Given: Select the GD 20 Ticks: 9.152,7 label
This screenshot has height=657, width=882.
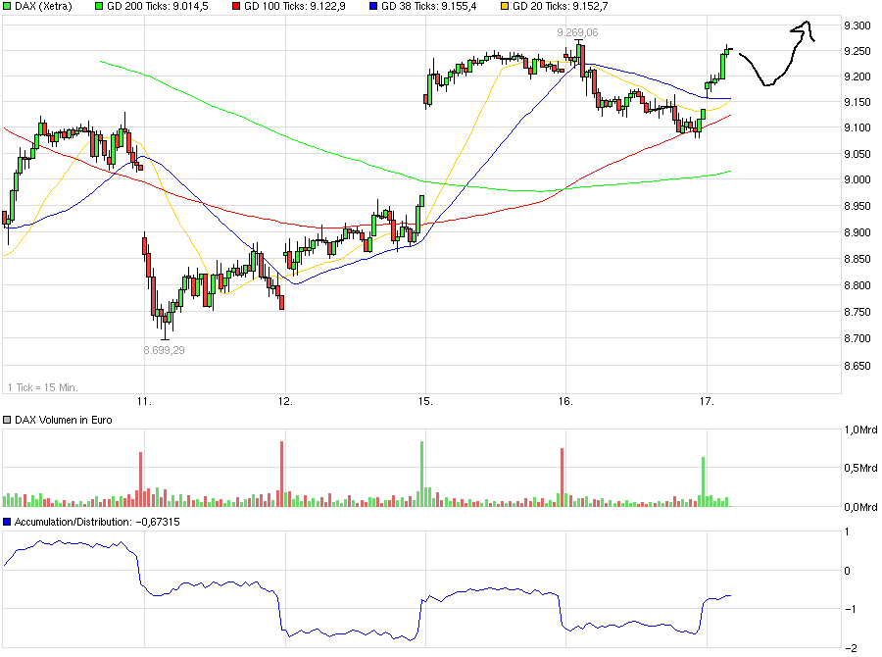Looking at the screenshot, I should coord(561,7).
